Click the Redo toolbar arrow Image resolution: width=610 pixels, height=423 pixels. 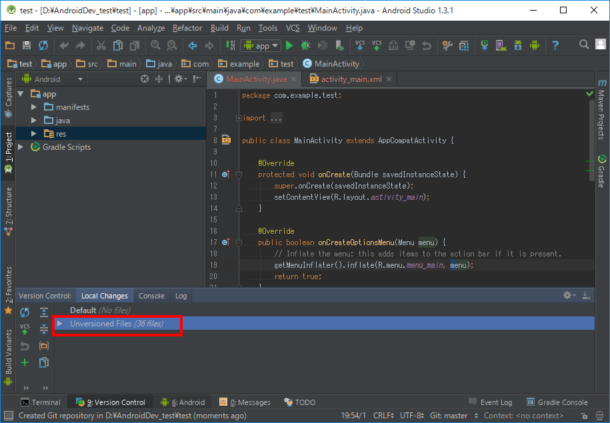coord(81,45)
